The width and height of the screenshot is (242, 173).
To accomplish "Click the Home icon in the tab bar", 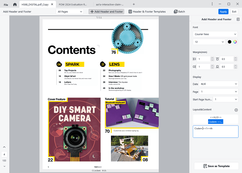I will click(x=15, y=4).
